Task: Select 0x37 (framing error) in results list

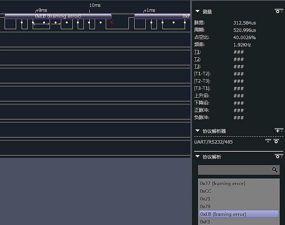Action: tap(222, 184)
